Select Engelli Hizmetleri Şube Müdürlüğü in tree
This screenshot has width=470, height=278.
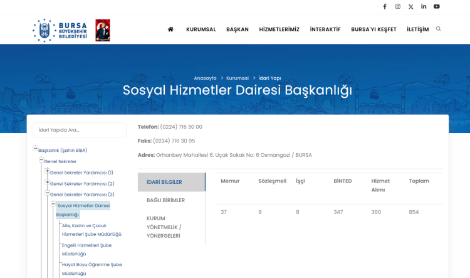point(91,249)
